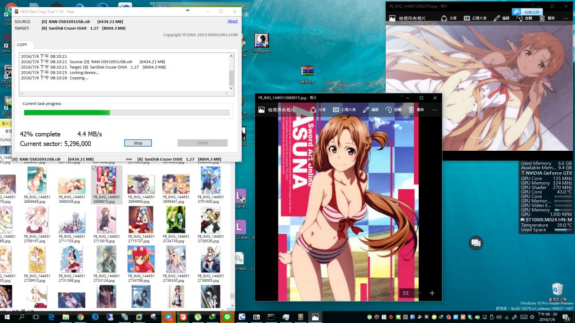
Task: Open more options ellipsis in front Photos window
Action: click(x=434, y=110)
